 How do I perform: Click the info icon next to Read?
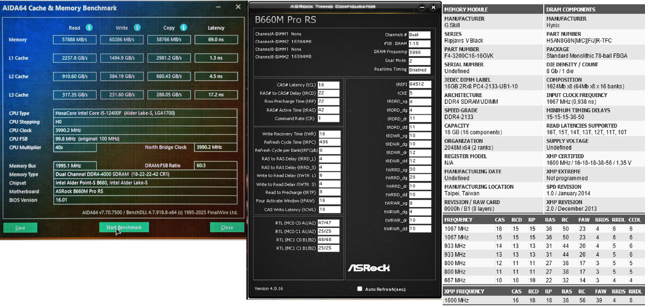tap(89, 28)
